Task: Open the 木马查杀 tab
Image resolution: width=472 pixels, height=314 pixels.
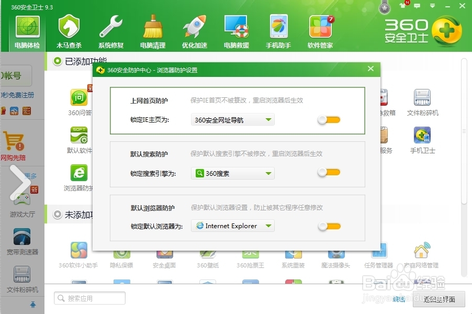Action: click(x=69, y=32)
